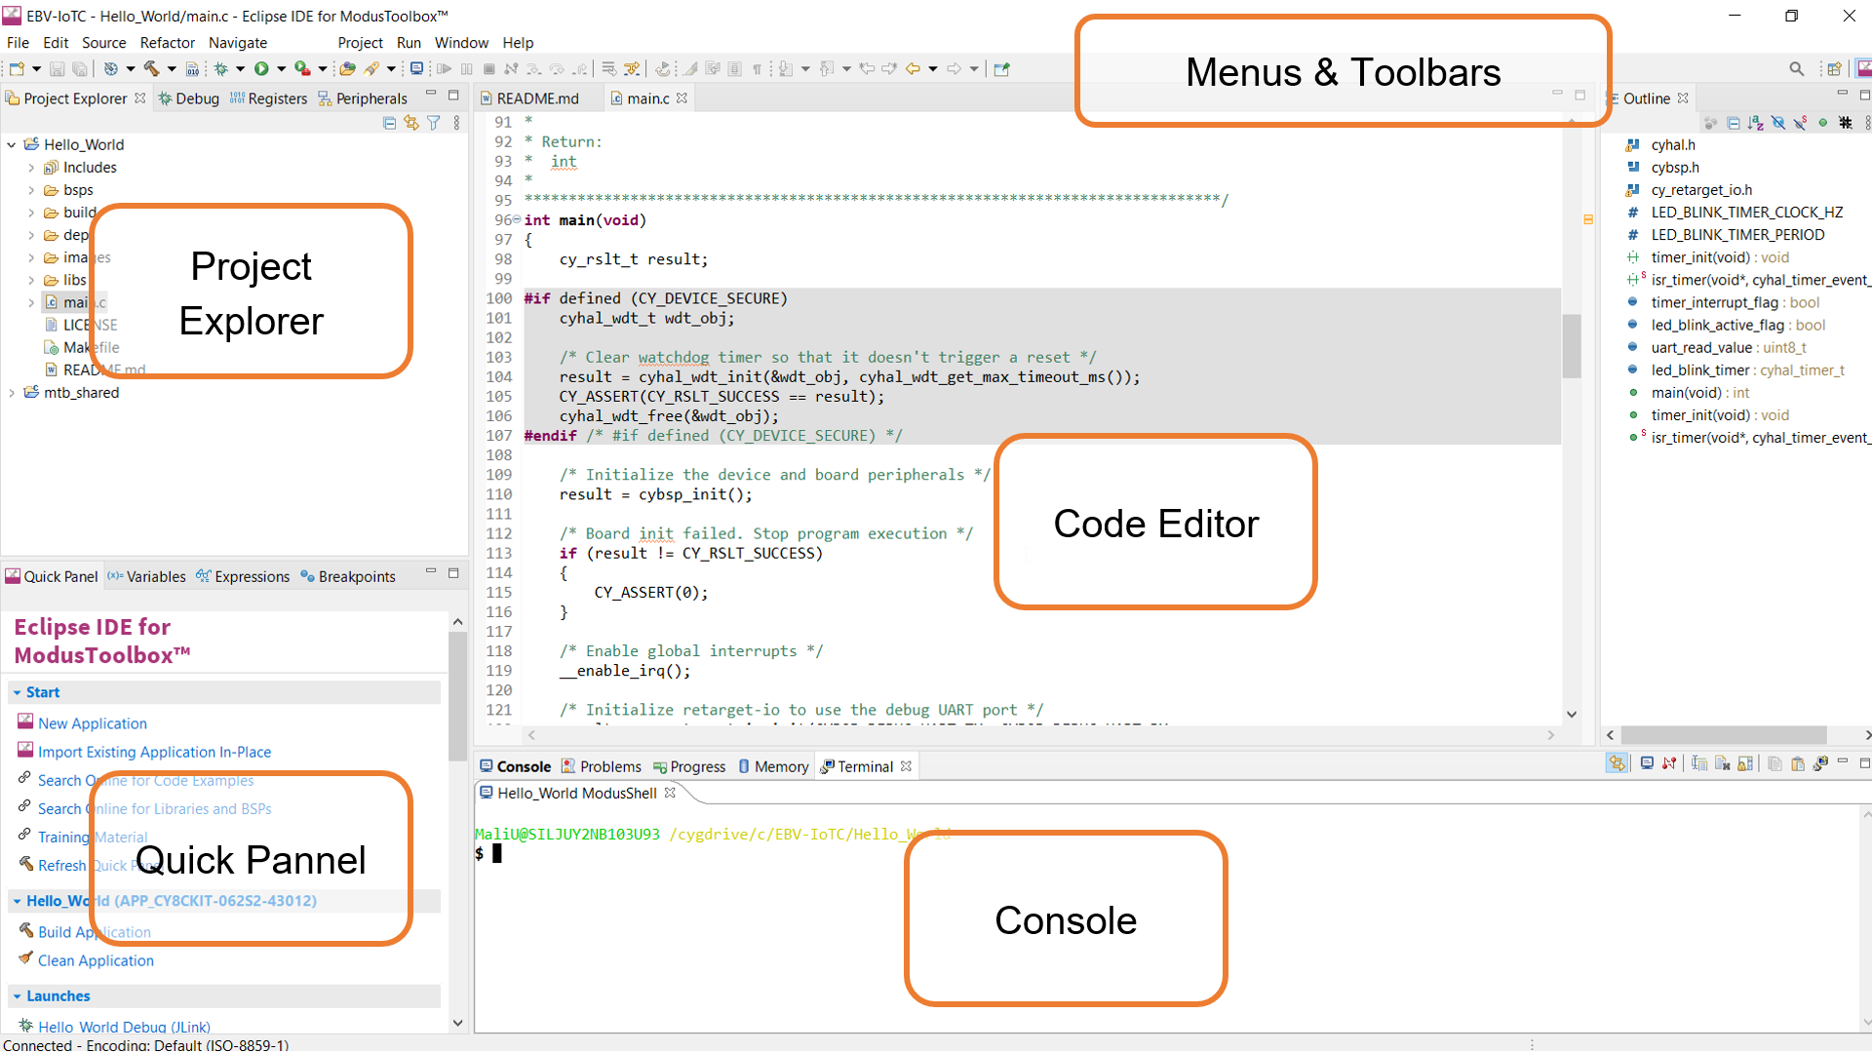The image size is (1872, 1053).
Task: Open the Run button dropdown arrow
Action: tap(281, 68)
